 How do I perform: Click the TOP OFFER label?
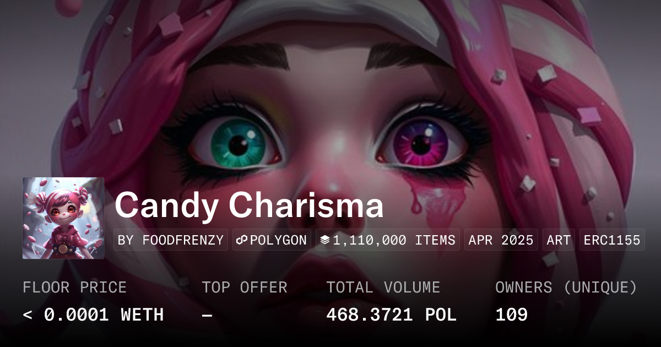[x=245, y=288]
